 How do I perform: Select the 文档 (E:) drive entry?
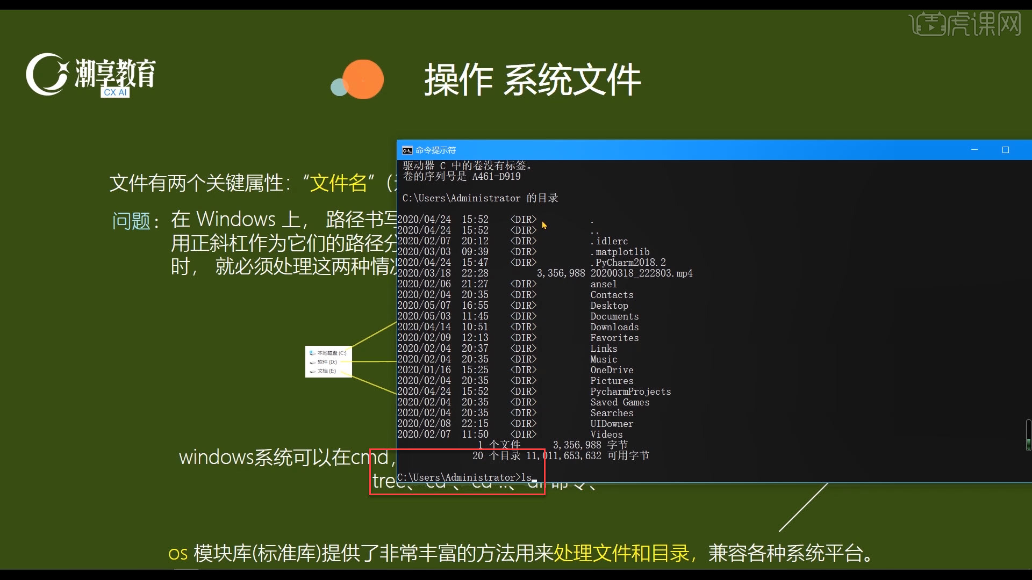pyautogui.click(x=326, y=371)
